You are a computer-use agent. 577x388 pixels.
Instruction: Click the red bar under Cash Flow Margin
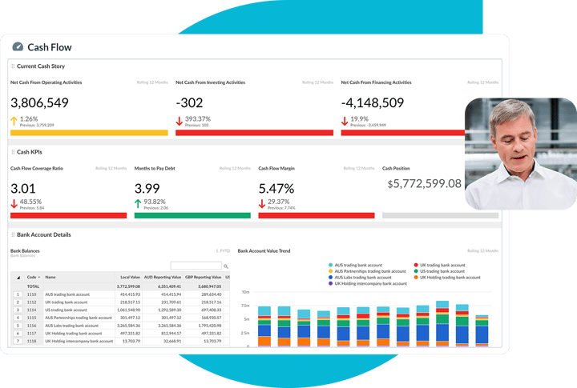(x=317, y=215)
